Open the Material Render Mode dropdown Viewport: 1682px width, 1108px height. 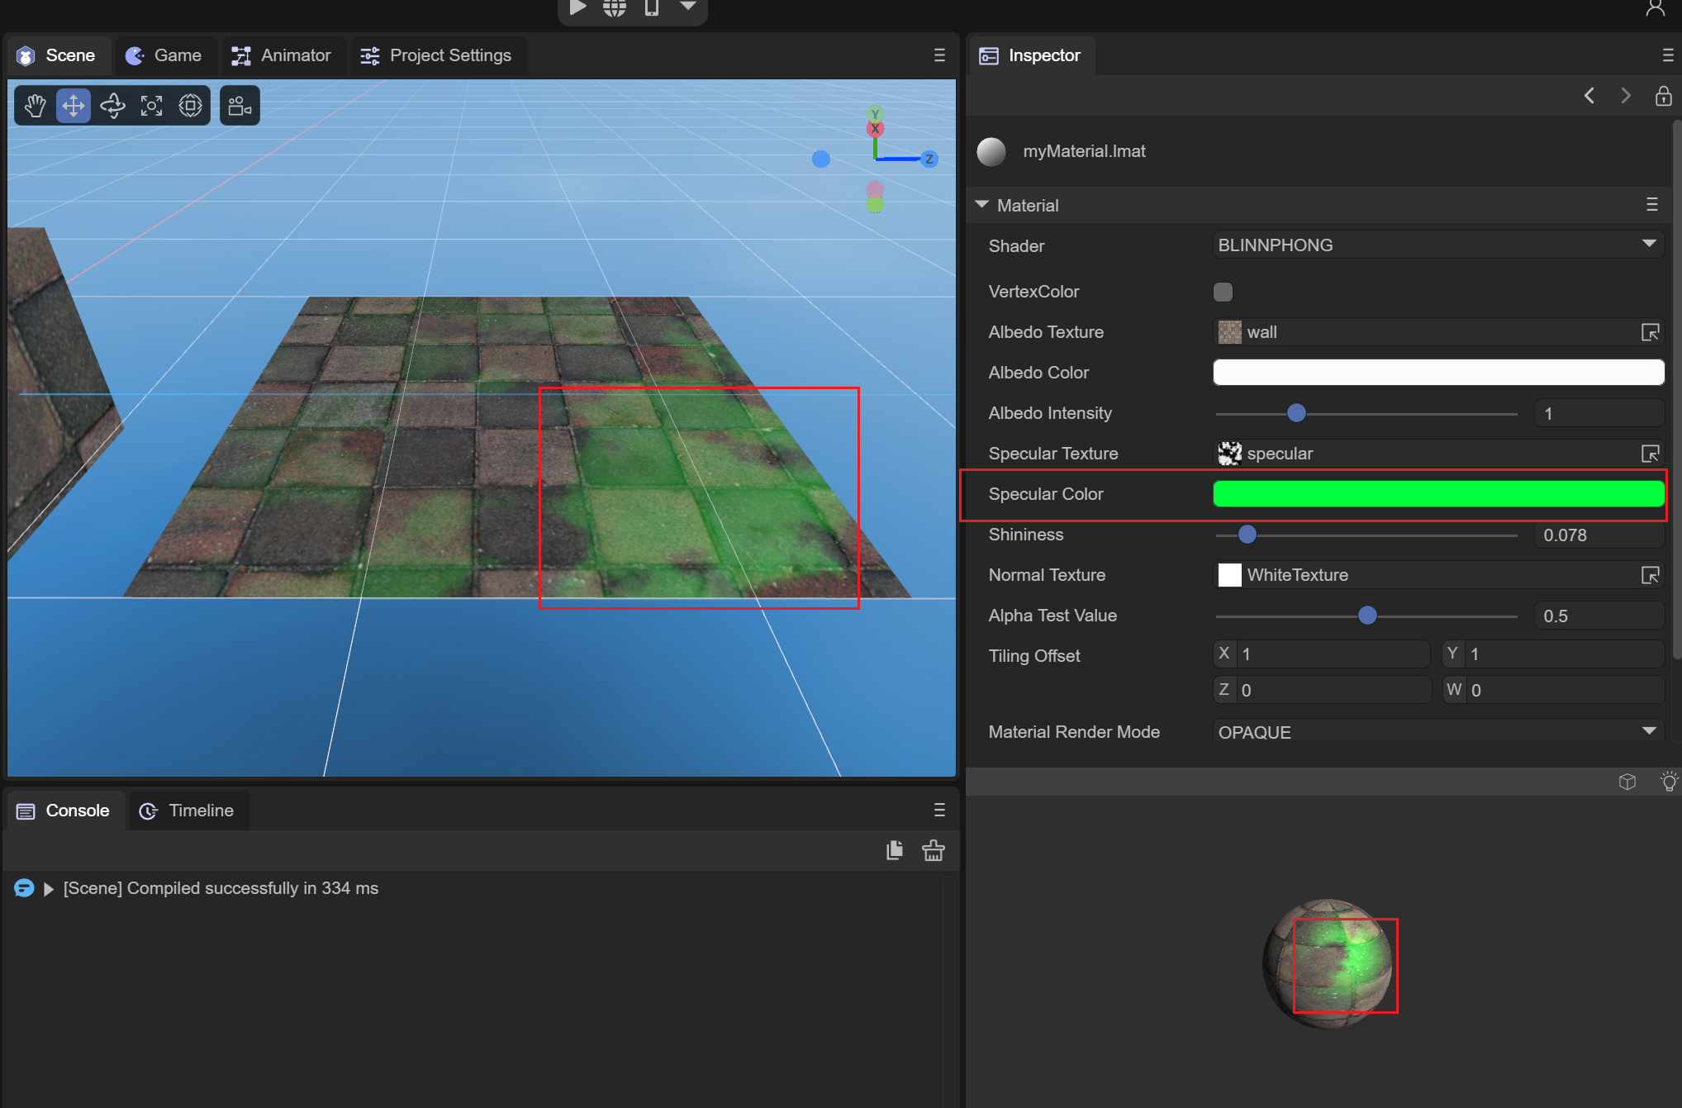pos(1437,732)
